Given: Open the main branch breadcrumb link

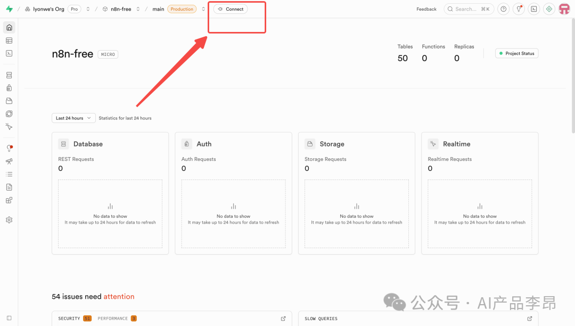Looking at the screenshot, I should (x=158, y=9).
